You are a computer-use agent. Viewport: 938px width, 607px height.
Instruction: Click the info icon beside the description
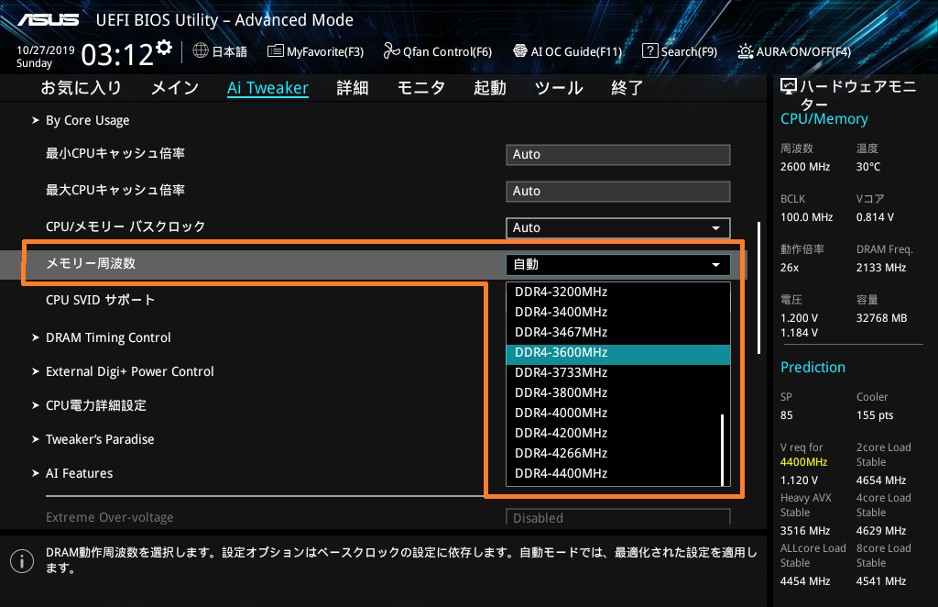22,561
